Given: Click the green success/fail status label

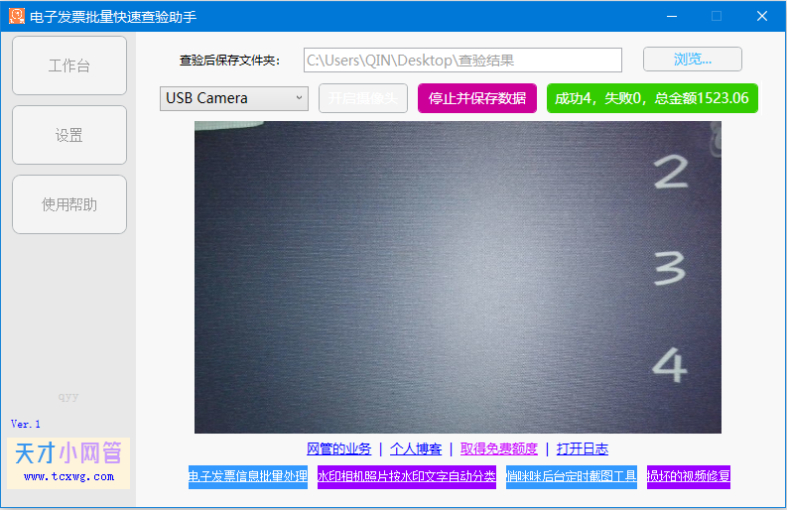Looking at the screenshot, I should 652,98.
